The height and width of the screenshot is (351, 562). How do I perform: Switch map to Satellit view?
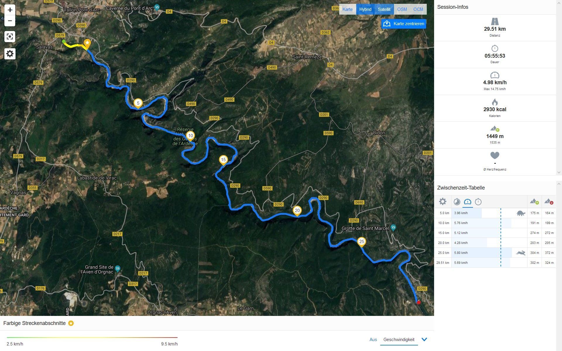click(x=384, y=9)
